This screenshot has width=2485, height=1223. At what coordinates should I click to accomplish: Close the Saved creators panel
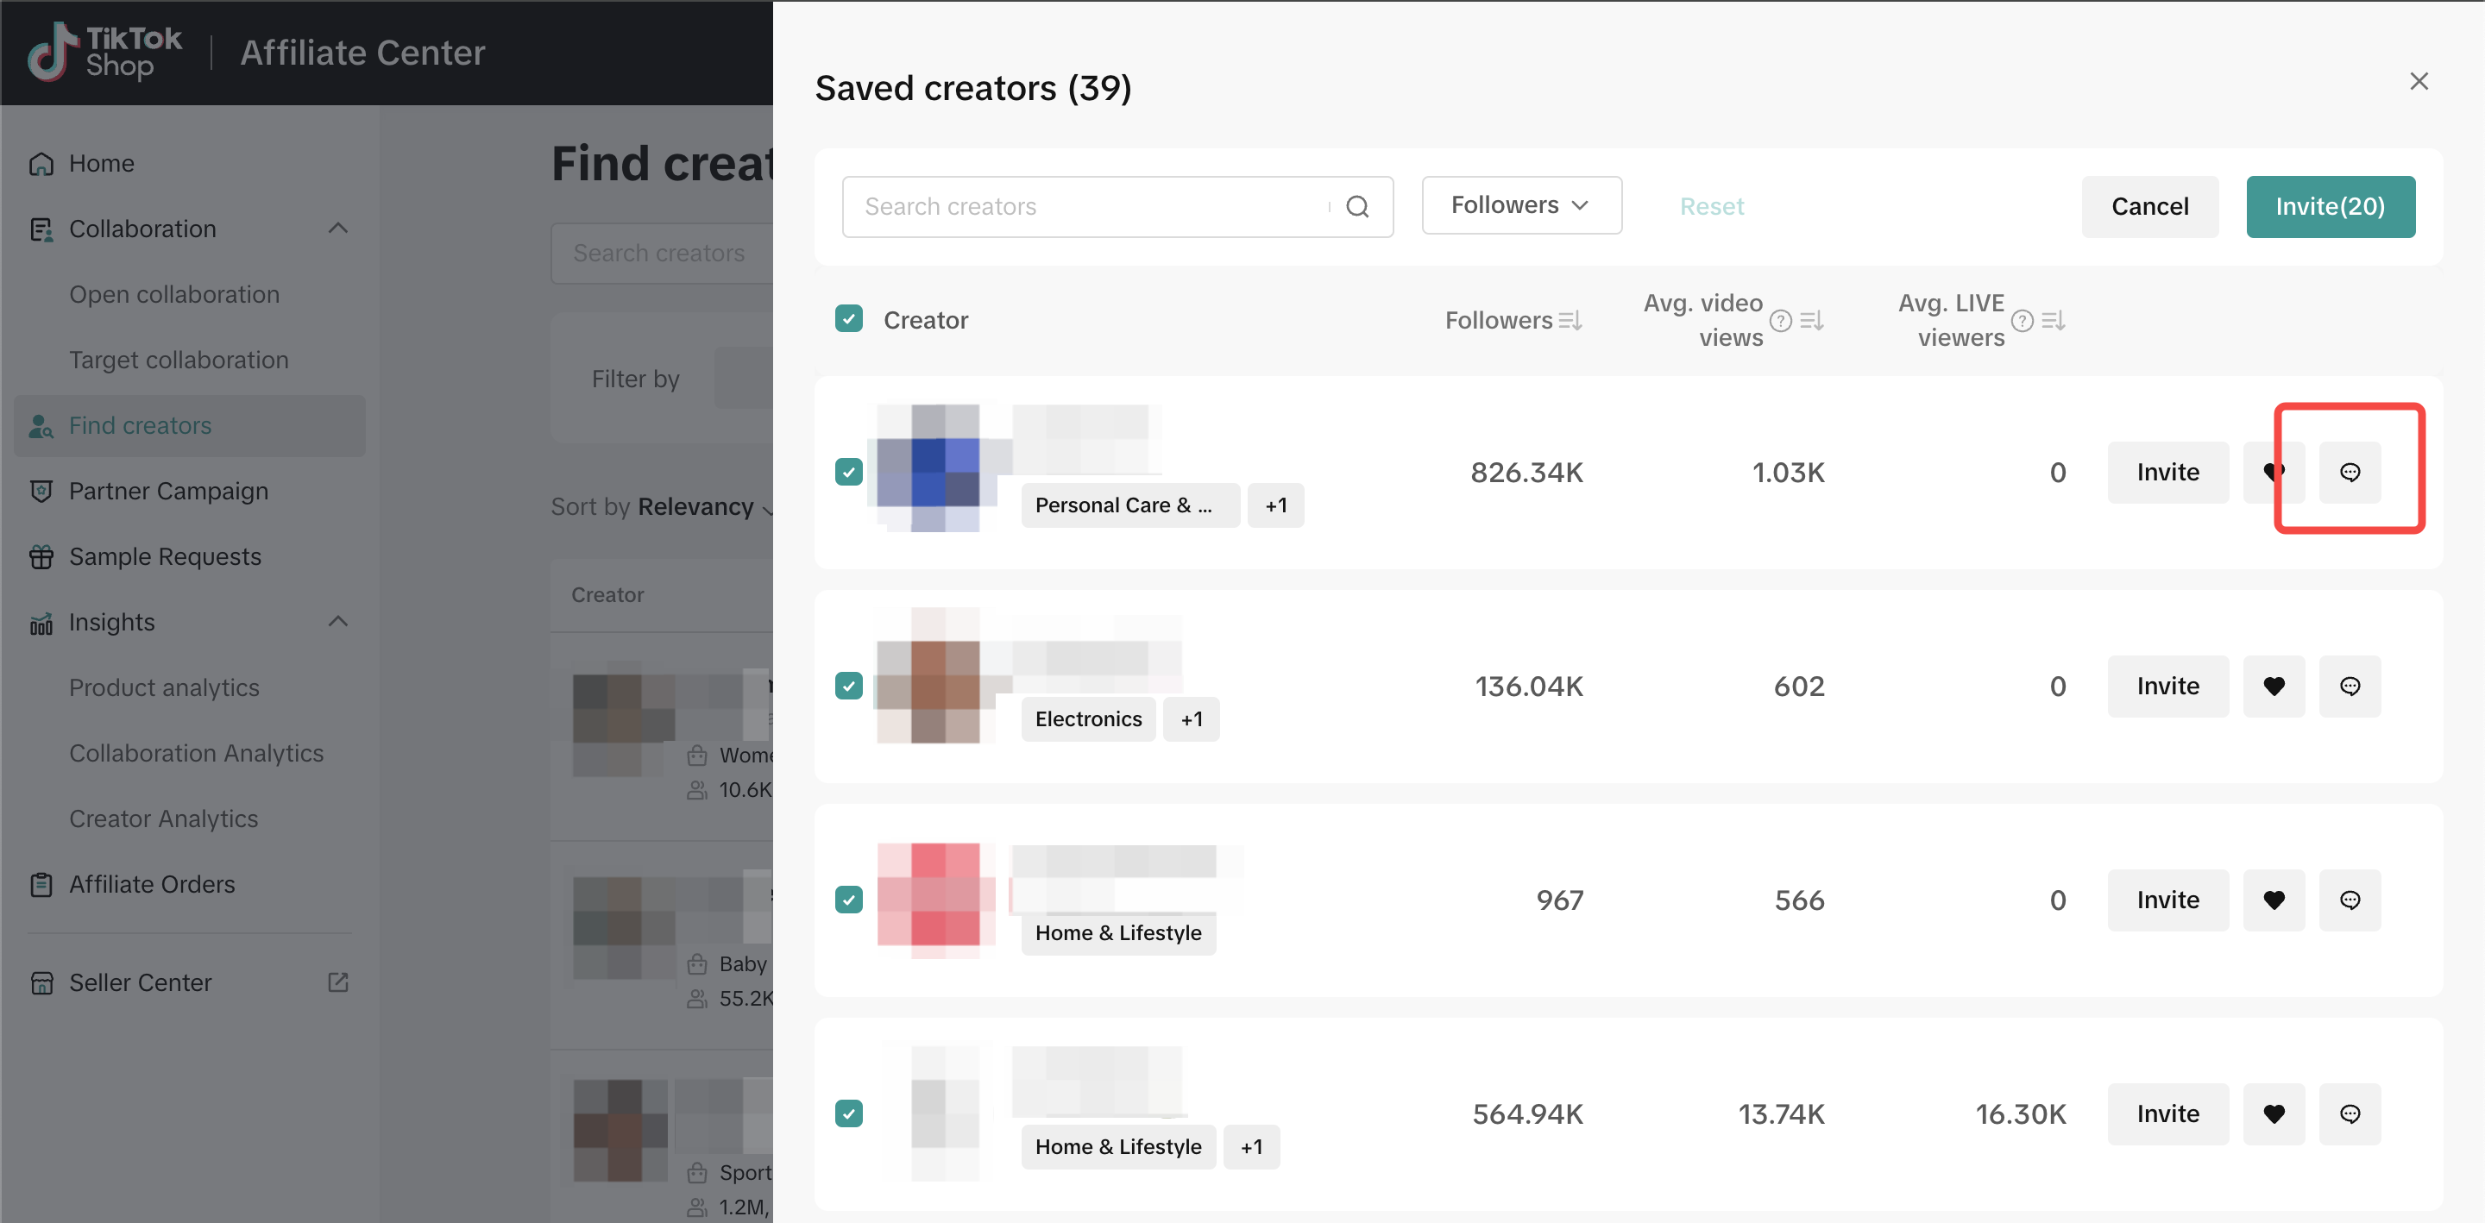point(2418,81)
